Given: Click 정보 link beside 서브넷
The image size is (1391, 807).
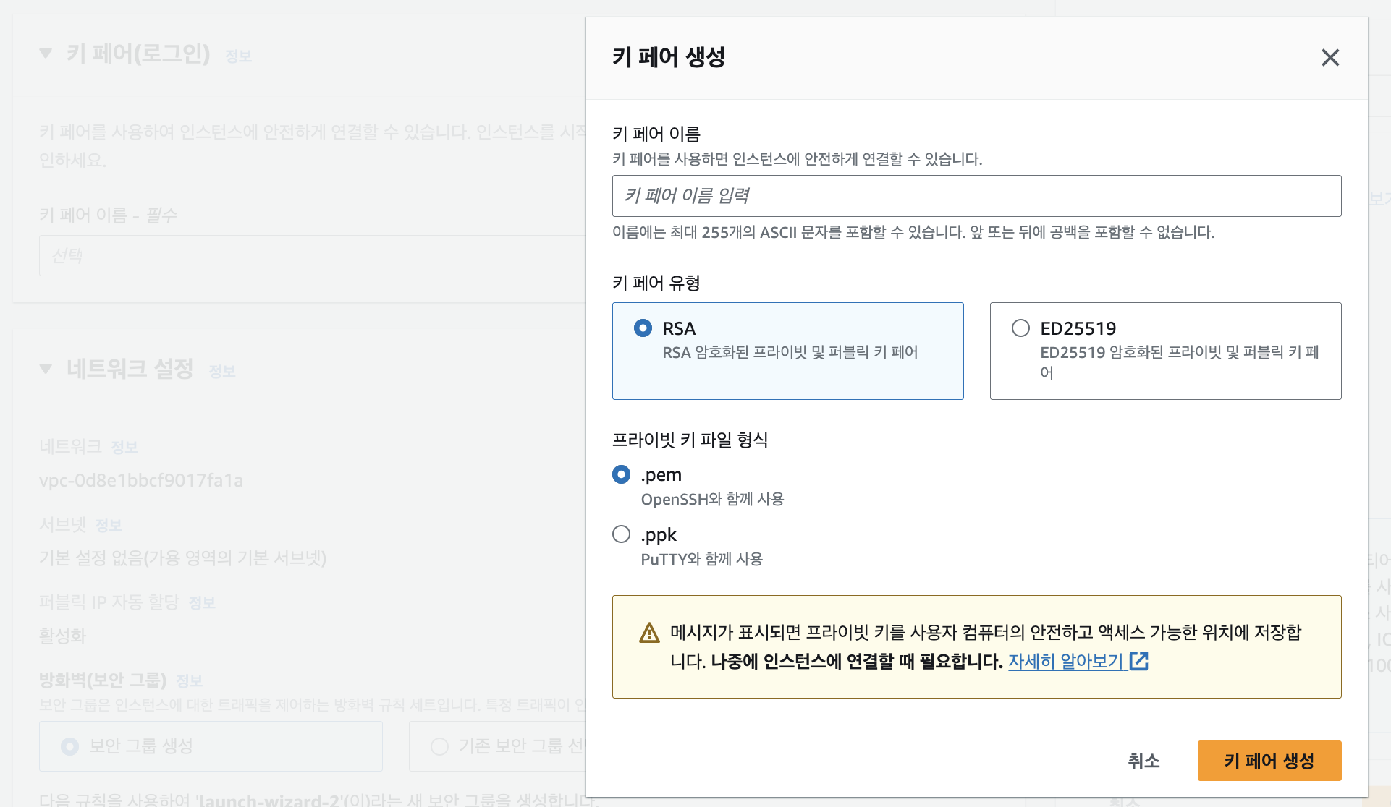Looking at the screenshot, I should click(x=109, y=526).
